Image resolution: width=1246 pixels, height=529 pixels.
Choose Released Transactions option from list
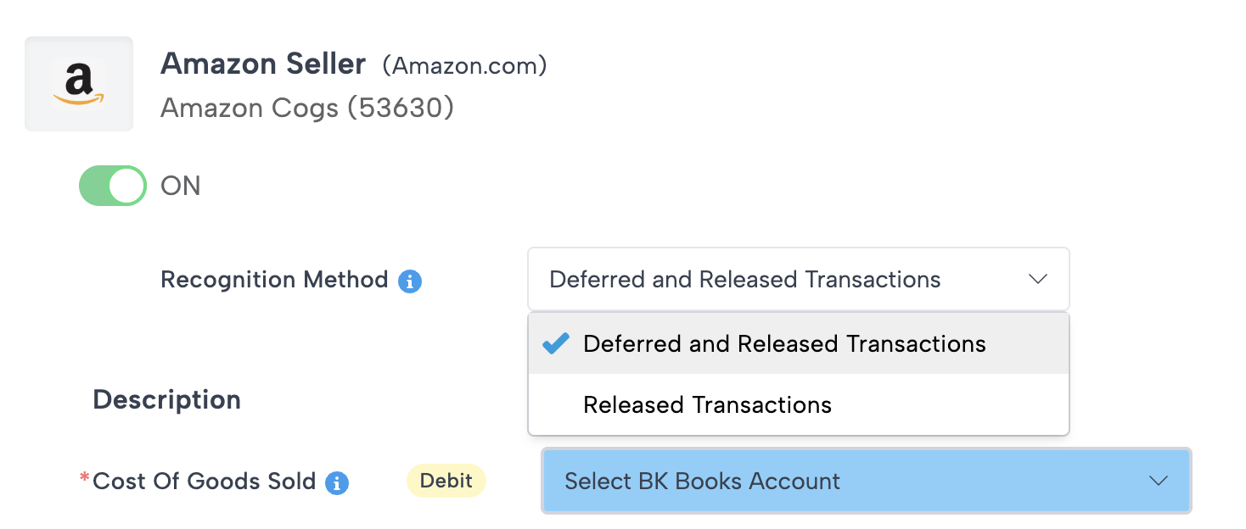[x=707, y=404]
